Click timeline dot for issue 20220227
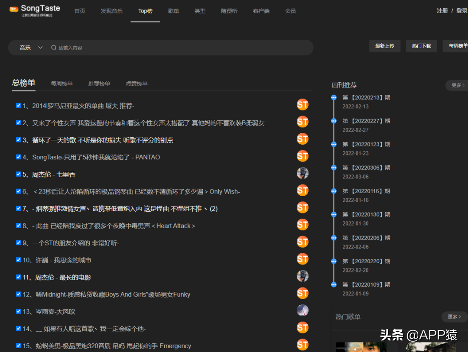Screen dimensions: 468x352 pyautogui.click(x=334, y=121)
